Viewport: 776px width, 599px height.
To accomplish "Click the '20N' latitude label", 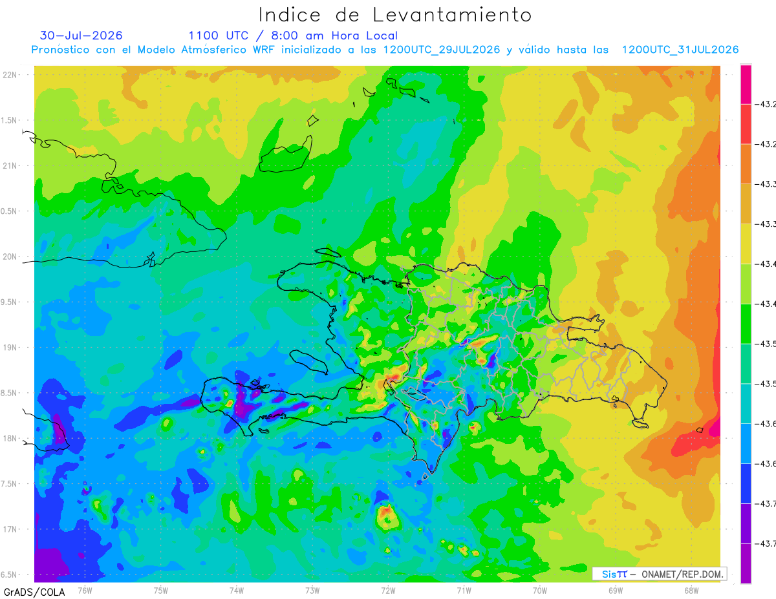I will [10, 257].
